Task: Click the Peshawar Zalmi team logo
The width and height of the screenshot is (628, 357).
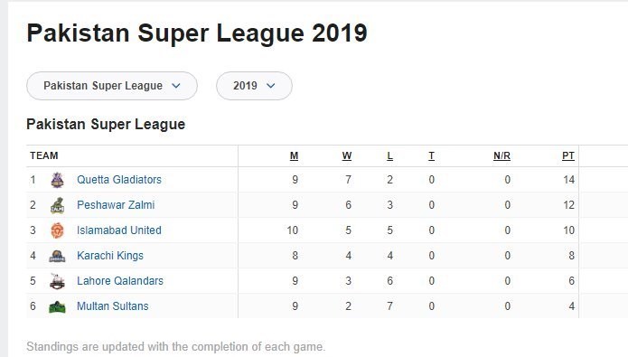Action: (57, 205)
